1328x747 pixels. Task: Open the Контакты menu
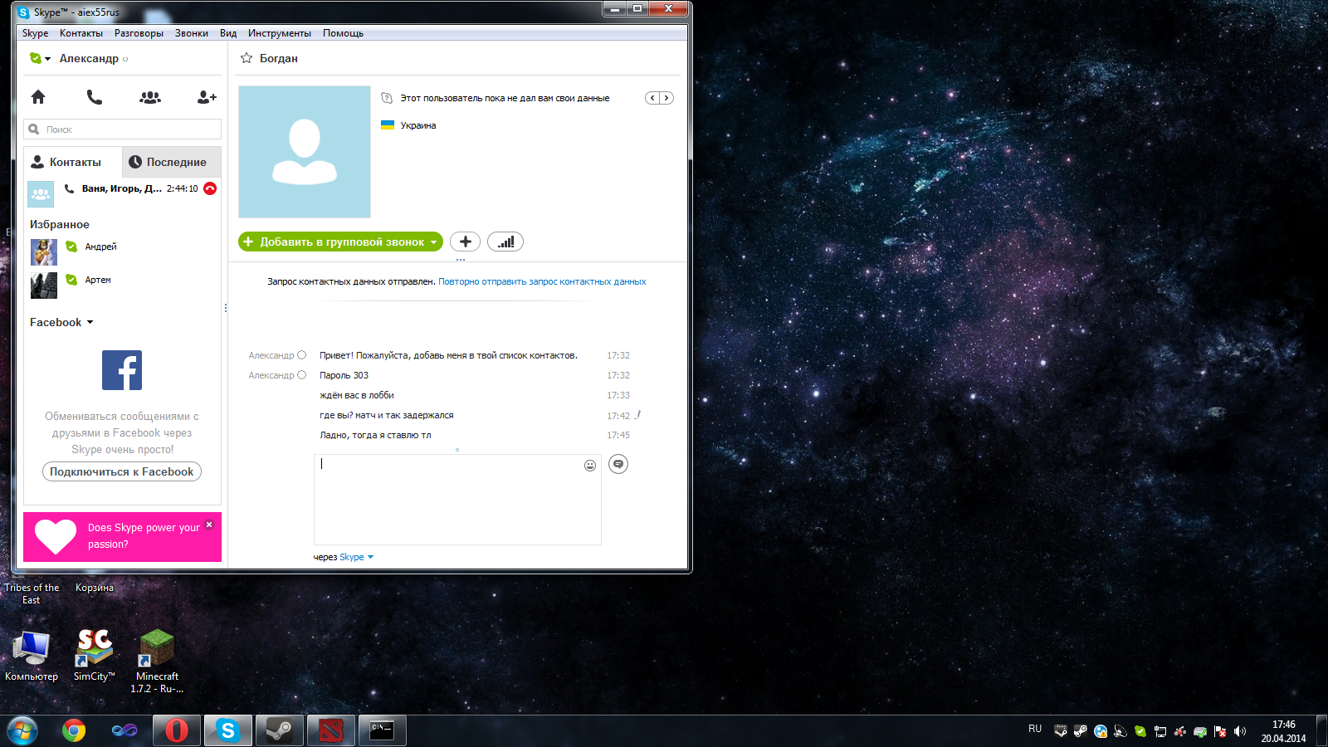click(81, 33)
